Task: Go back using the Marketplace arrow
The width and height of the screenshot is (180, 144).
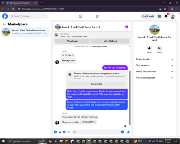Action: pyautogui.click(x=4, y=24)
